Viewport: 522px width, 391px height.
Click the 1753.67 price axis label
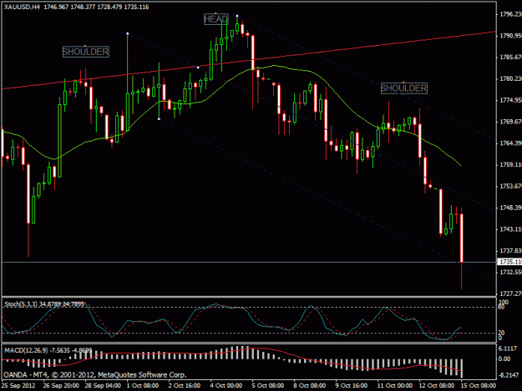coord(510,186)
